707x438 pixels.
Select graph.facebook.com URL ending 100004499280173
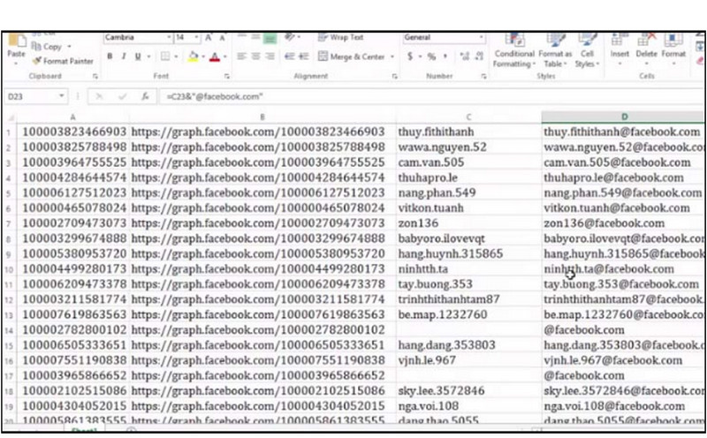click(x=262, y=269)
